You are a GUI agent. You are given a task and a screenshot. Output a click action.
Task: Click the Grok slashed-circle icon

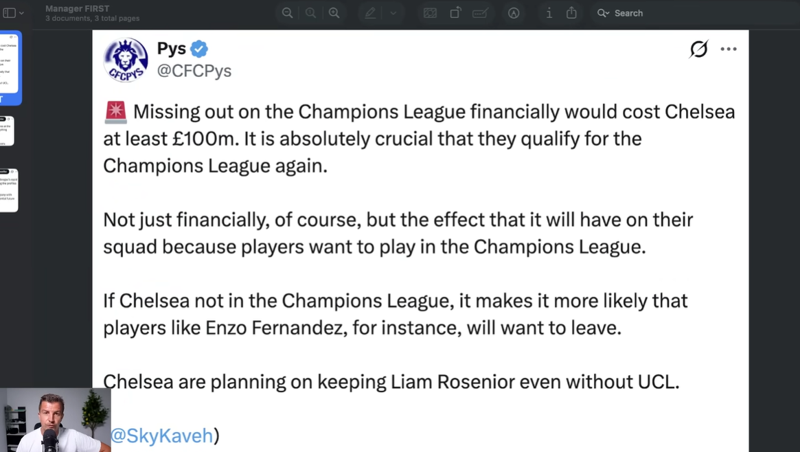pyautogui.click(x=698, y=49)
